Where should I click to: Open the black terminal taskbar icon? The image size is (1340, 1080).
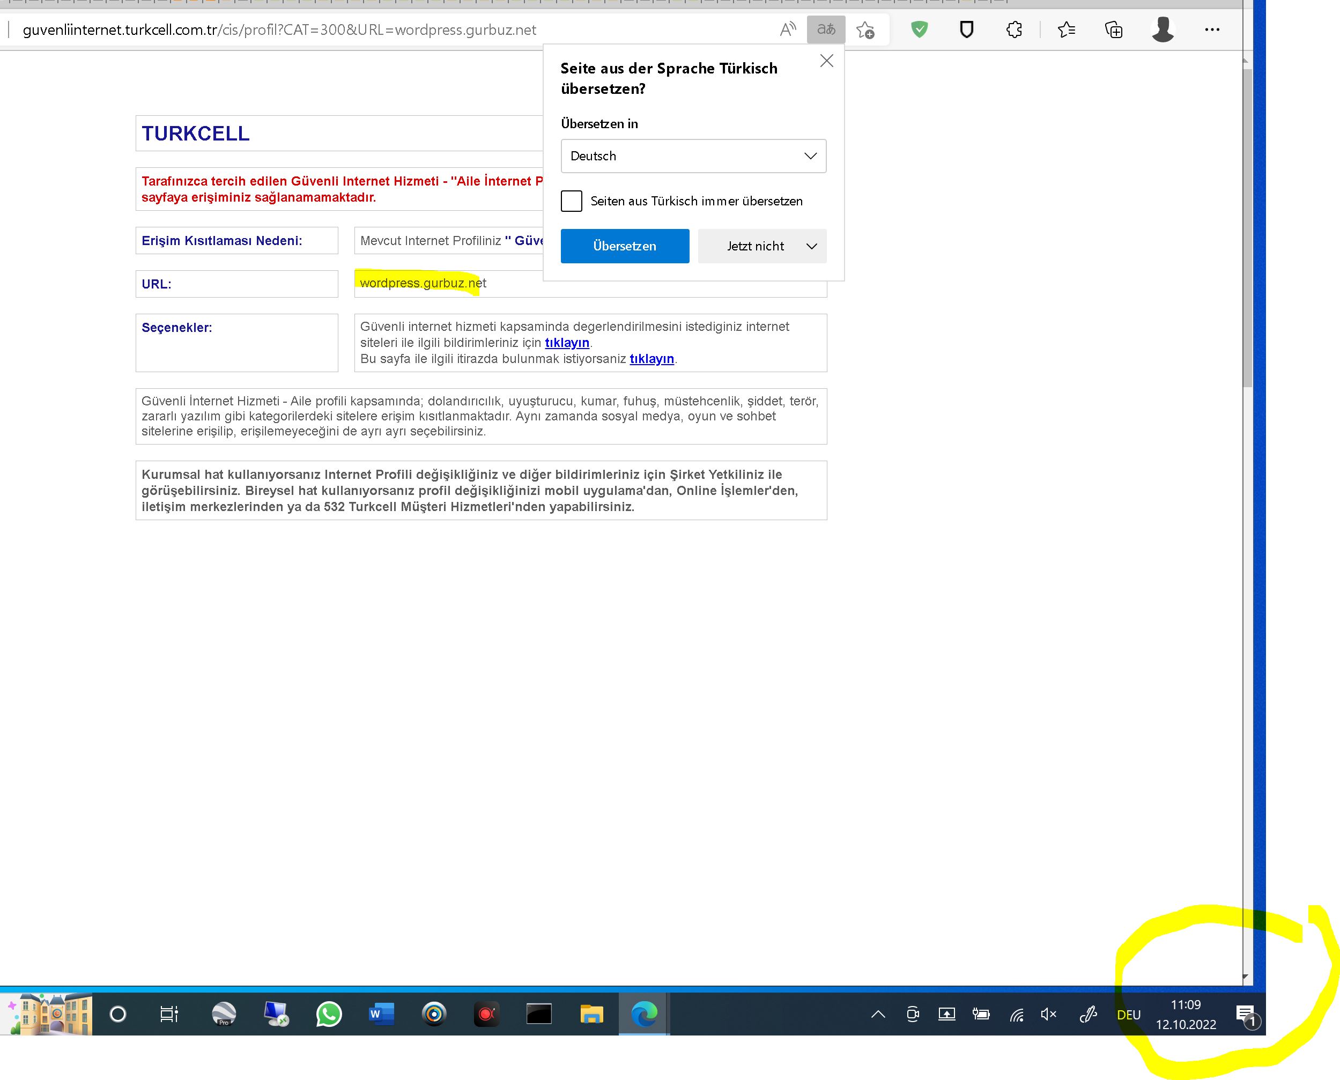coord(539,1014)
